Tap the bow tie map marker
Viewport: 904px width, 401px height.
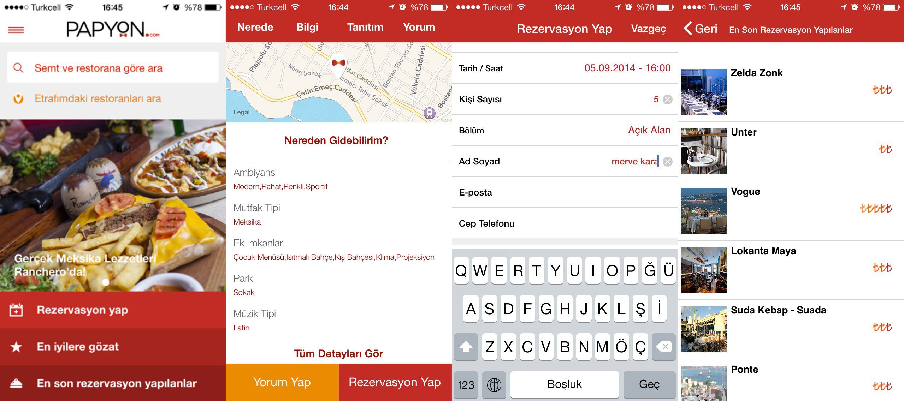(338, 63)
